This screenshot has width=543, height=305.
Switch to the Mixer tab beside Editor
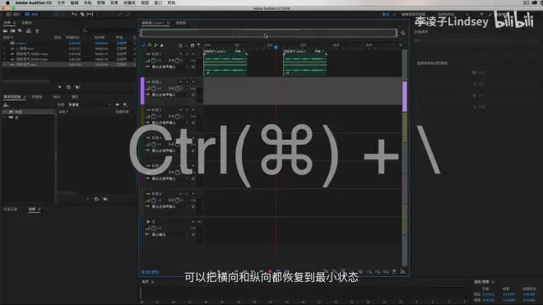(x=180, y=23)
